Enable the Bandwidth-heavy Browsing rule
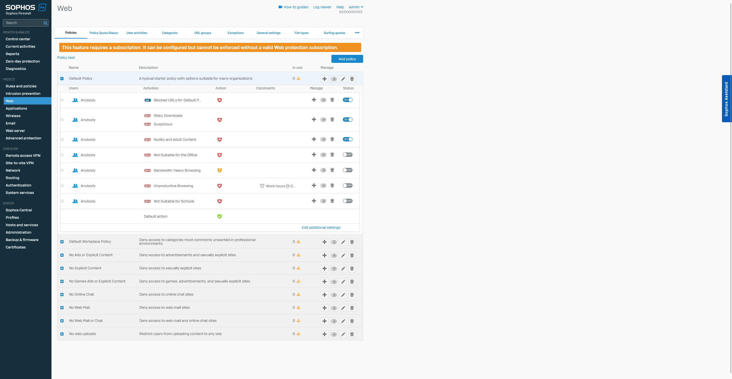This screenshot has height=379, width=732. (348, 170)
